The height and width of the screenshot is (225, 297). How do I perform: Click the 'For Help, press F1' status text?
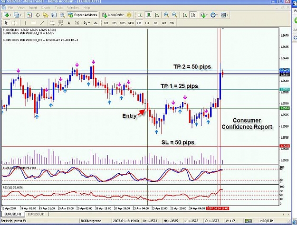(x=14, y=221)
